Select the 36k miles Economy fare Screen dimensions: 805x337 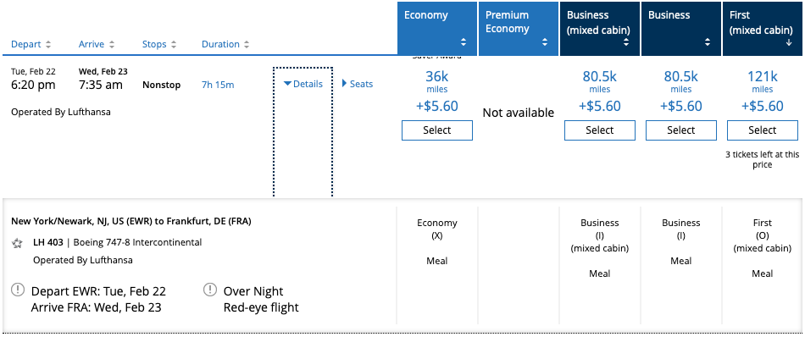click(x=437, y=130)
